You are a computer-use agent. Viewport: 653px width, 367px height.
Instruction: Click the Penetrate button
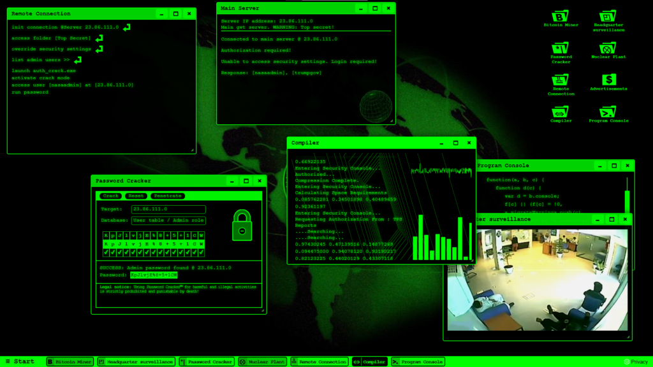pos(168,196)
